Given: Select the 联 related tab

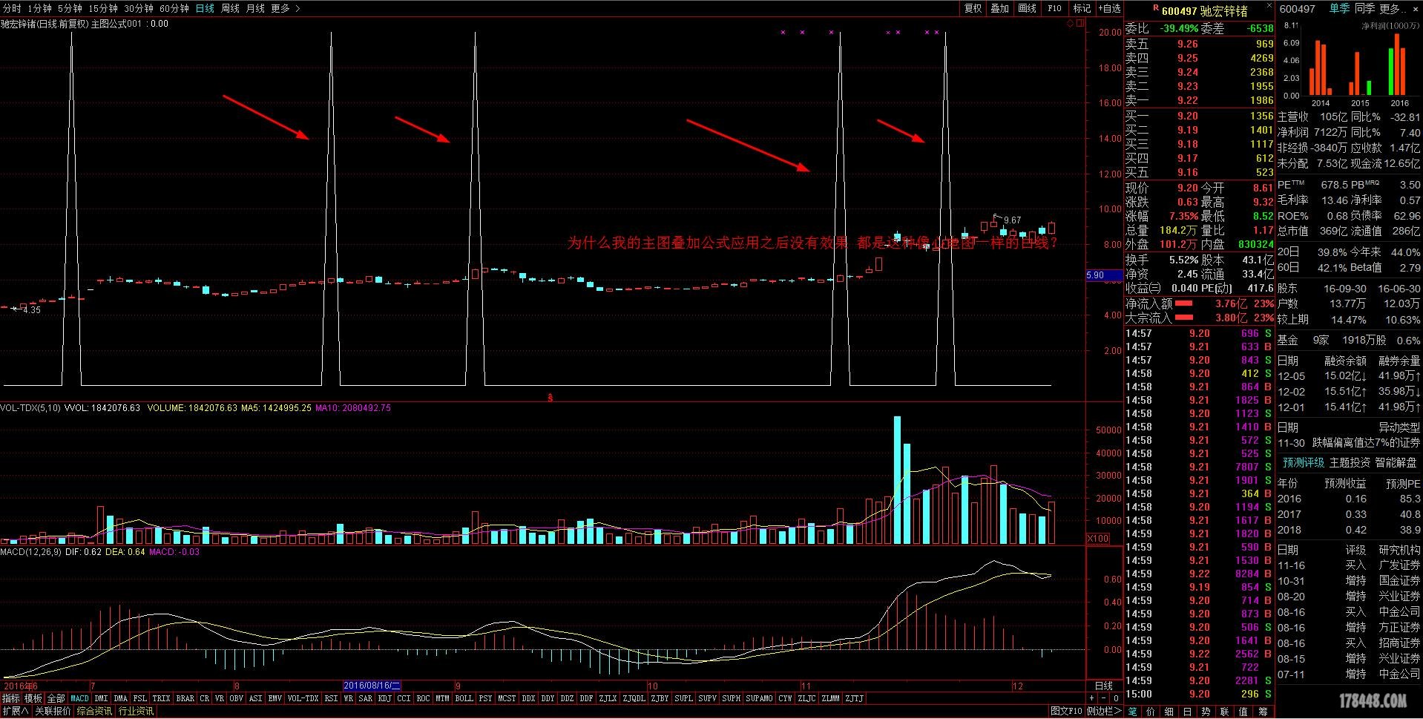Looking at the screenshot, I should click(x=1225, y=712).
